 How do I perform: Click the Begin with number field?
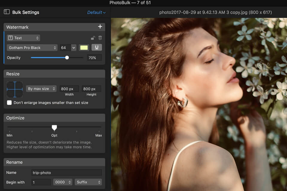coord(41,182)
